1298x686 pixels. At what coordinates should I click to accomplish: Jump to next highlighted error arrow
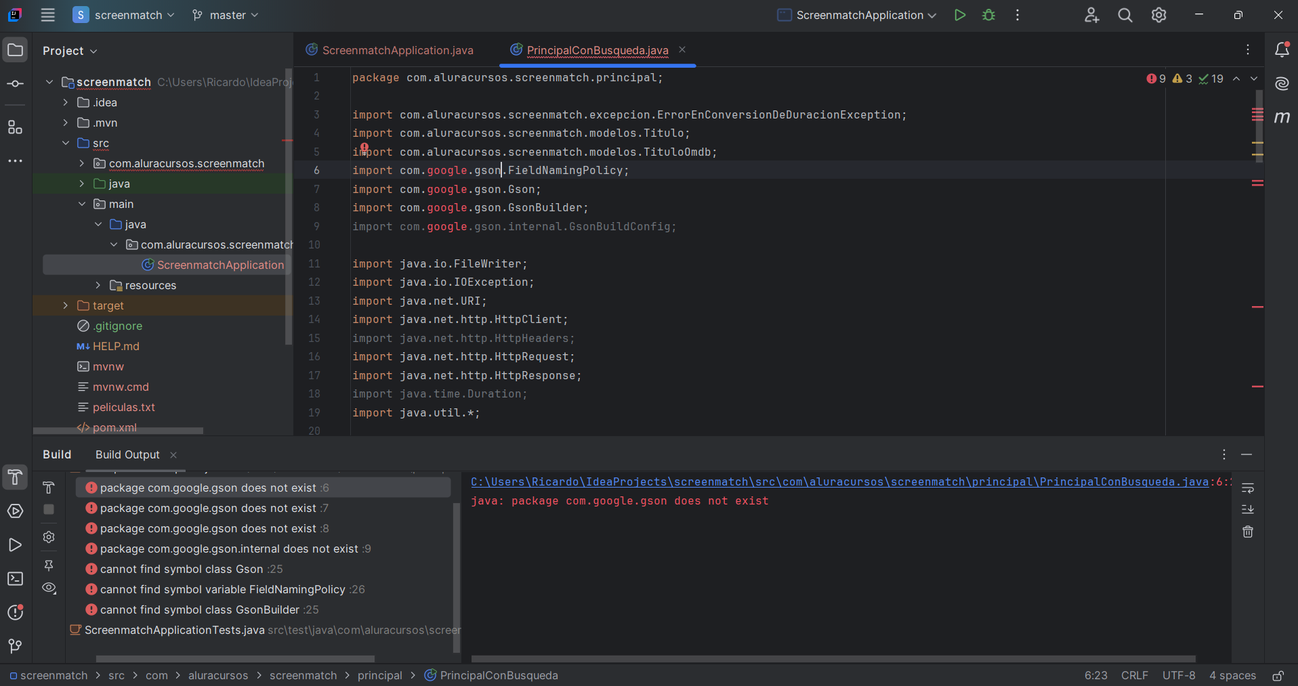coord(1254,79)
